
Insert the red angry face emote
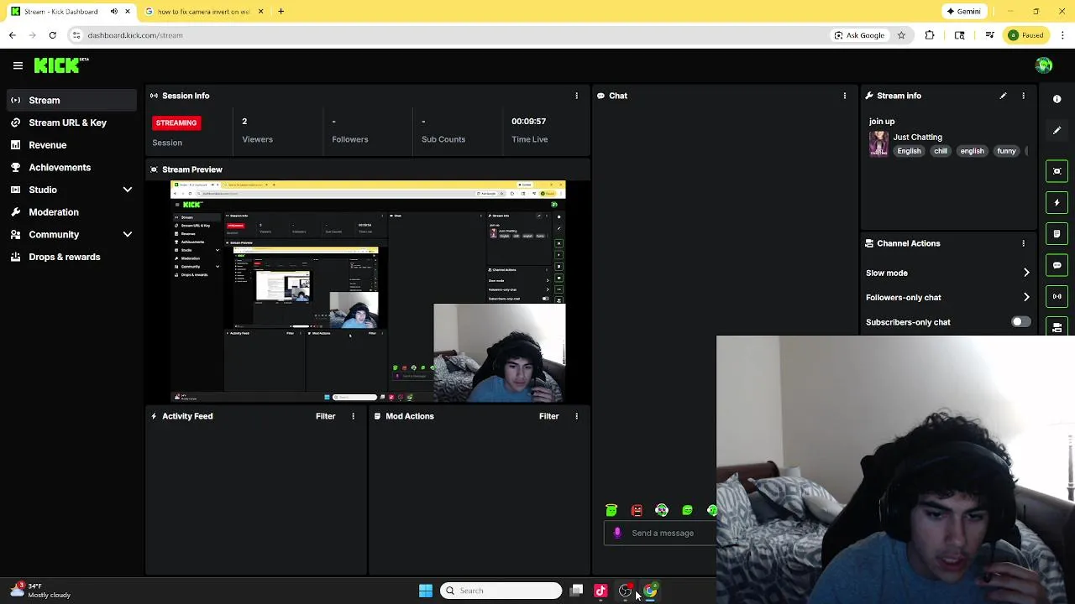[x=637, y=510]
